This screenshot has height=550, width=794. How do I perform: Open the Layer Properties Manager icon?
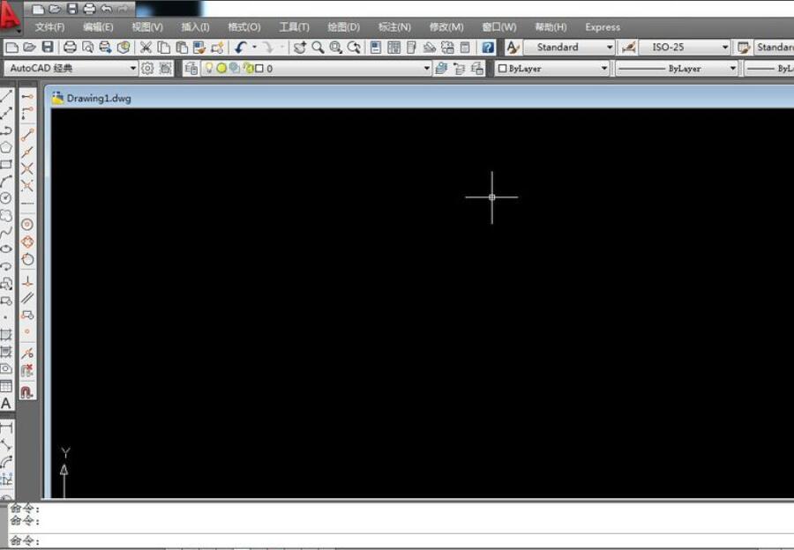coord(191,68)
